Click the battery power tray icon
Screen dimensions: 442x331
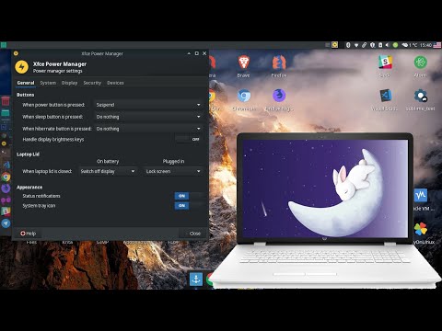(x=380, y=45)
